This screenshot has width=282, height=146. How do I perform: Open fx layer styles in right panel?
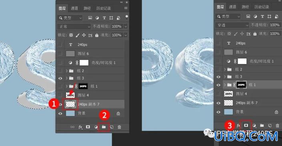238,125
